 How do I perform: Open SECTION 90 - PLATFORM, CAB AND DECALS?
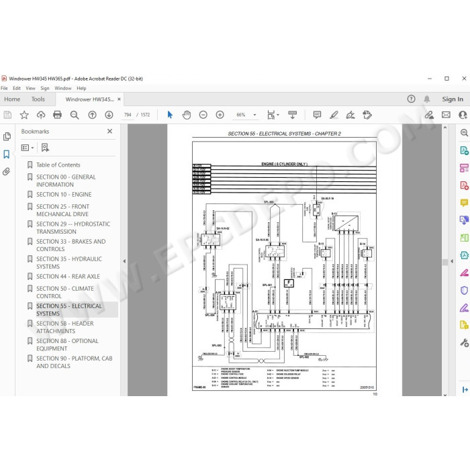[x=75, y=362]
